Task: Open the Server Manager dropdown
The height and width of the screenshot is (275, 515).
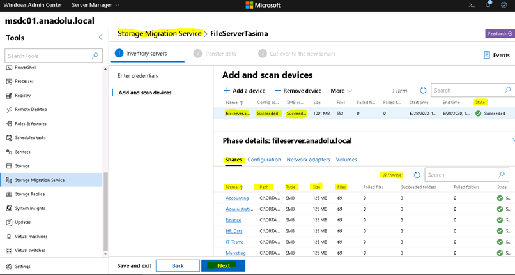Action: pyautogui.click(x=96, y=5)
